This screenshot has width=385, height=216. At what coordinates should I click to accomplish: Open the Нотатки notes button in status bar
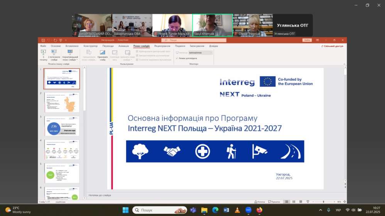[260, 202]
